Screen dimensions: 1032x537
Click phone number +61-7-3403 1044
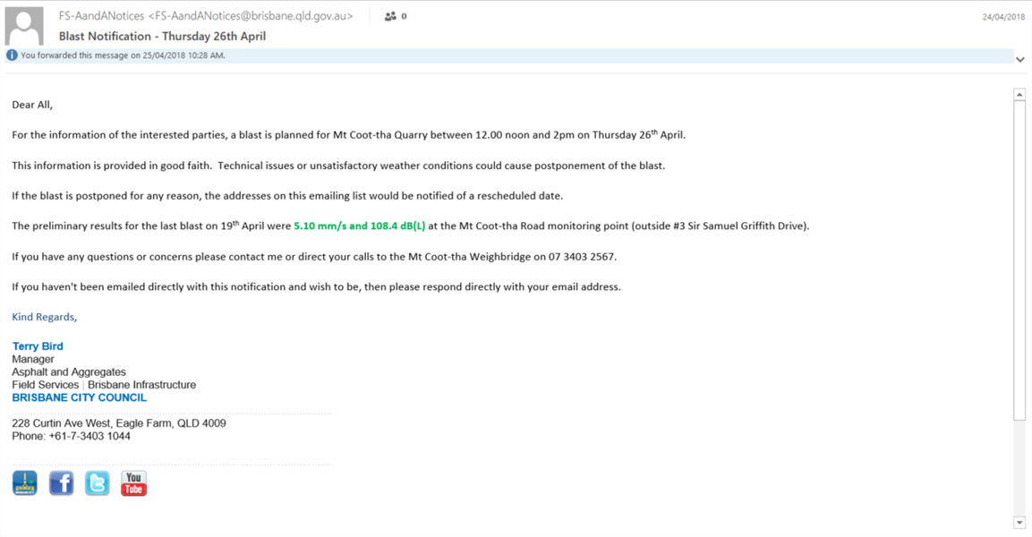(x=90, y=437)
